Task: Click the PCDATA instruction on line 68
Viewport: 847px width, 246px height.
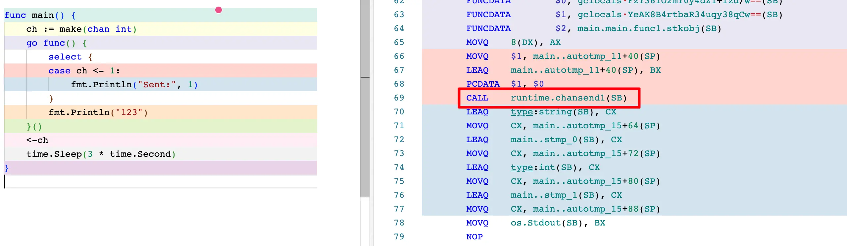Action: [482, 84]
